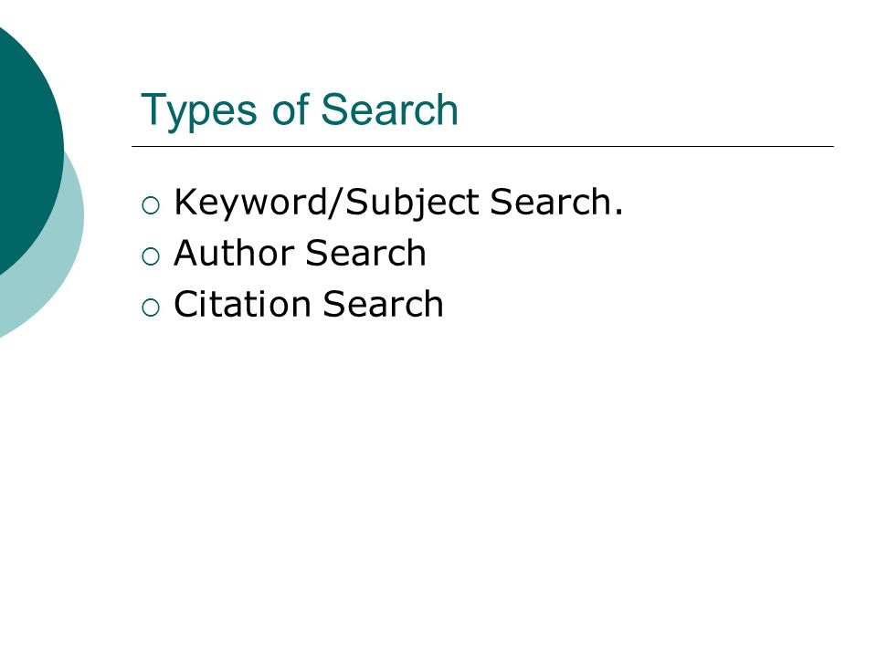Select the 'Citation Search' bullet text
Screen dimensions: 877x657
tap(308, 305)
